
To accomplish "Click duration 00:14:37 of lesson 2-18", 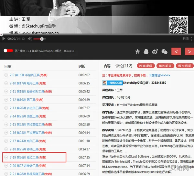I will point(84,149).
